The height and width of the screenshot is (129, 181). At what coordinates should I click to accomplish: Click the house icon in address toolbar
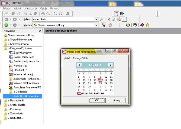[119, 19]
